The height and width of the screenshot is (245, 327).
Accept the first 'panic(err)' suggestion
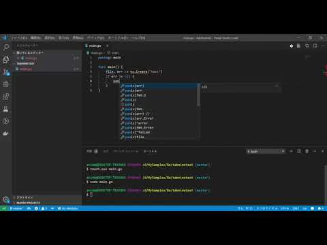(159, 86)
